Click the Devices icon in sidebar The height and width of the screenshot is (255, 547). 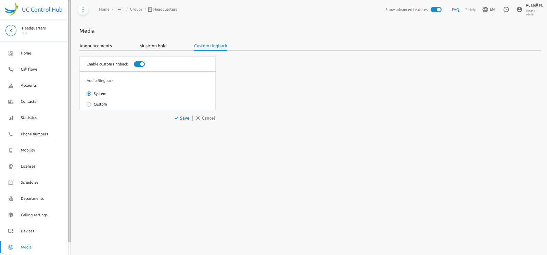pyautogui.click(x=11, y=231)
